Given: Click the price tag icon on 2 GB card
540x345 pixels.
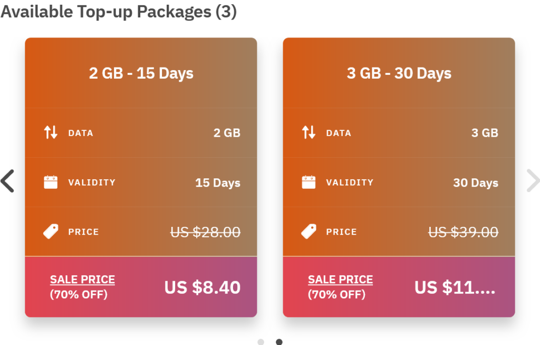Looking at the screenshot, I should click(x=50, y=231).
